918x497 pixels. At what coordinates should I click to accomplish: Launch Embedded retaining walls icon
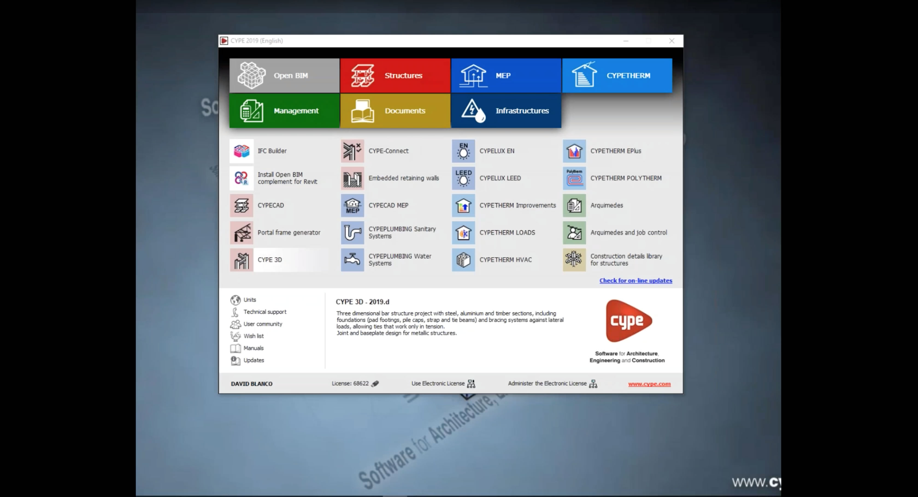tap(352, 178)
